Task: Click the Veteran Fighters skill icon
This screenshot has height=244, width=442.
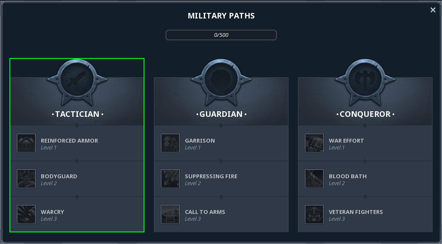Action: click(x=314, y=214)
